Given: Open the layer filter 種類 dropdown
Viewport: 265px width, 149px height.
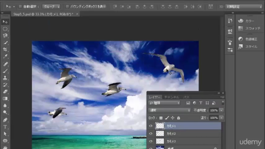Looking at the screenshot, I should 164,103.
